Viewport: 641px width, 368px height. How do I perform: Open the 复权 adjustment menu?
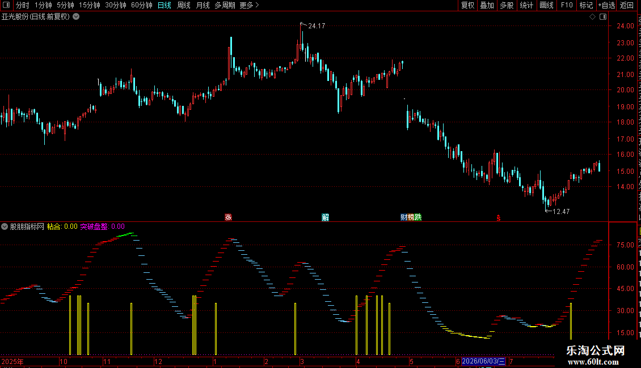(x=467, y=5)
